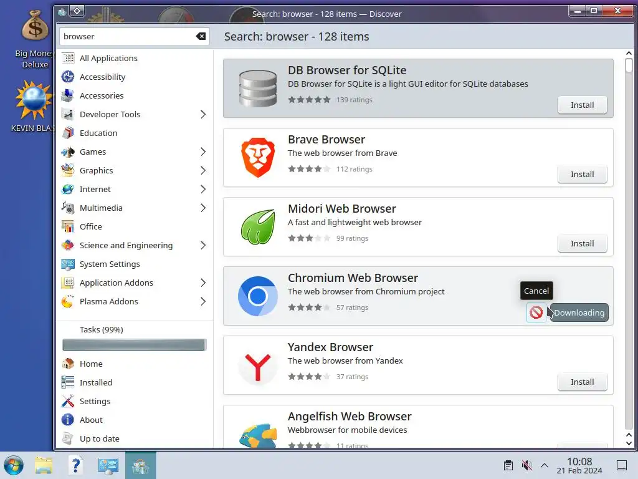
Task: Open the All Applications category icon
Action: (68, 58)
